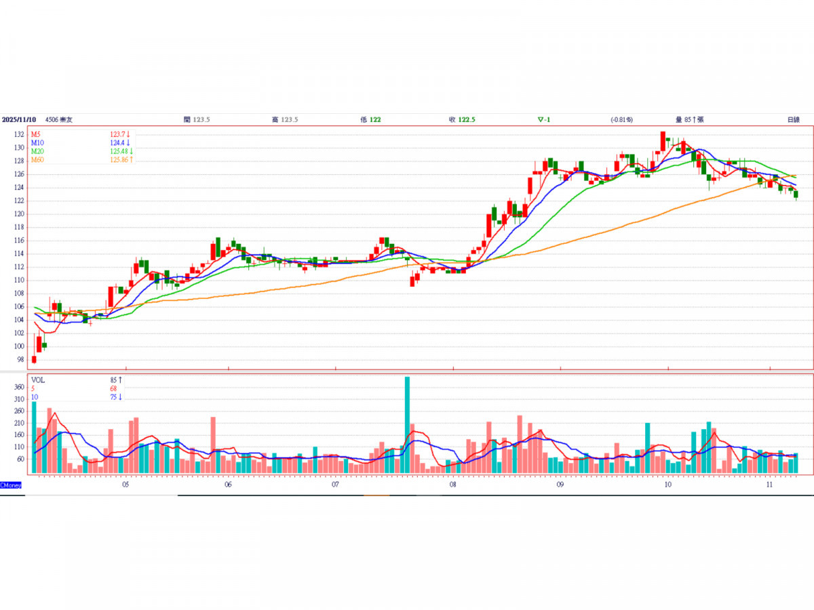Click the 開 123.5 opening price
This screenshot has height=610, width=814.
tap(197, 120)
